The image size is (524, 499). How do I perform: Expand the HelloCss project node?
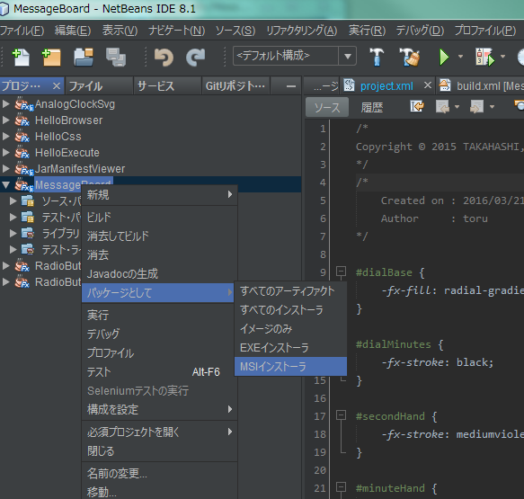[x=5, y=137]
